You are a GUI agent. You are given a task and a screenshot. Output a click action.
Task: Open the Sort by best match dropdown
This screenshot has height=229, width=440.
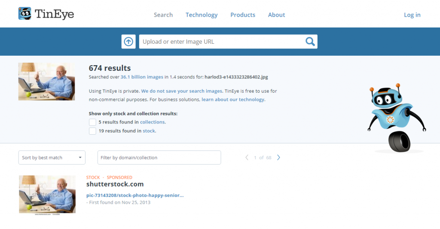pyautogui.click(x=52, y=158)
